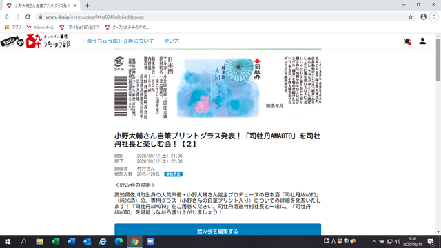The image size is (441, 248).
Task: Open Chrome three-dot menu
Action: [x=434, y=17]
